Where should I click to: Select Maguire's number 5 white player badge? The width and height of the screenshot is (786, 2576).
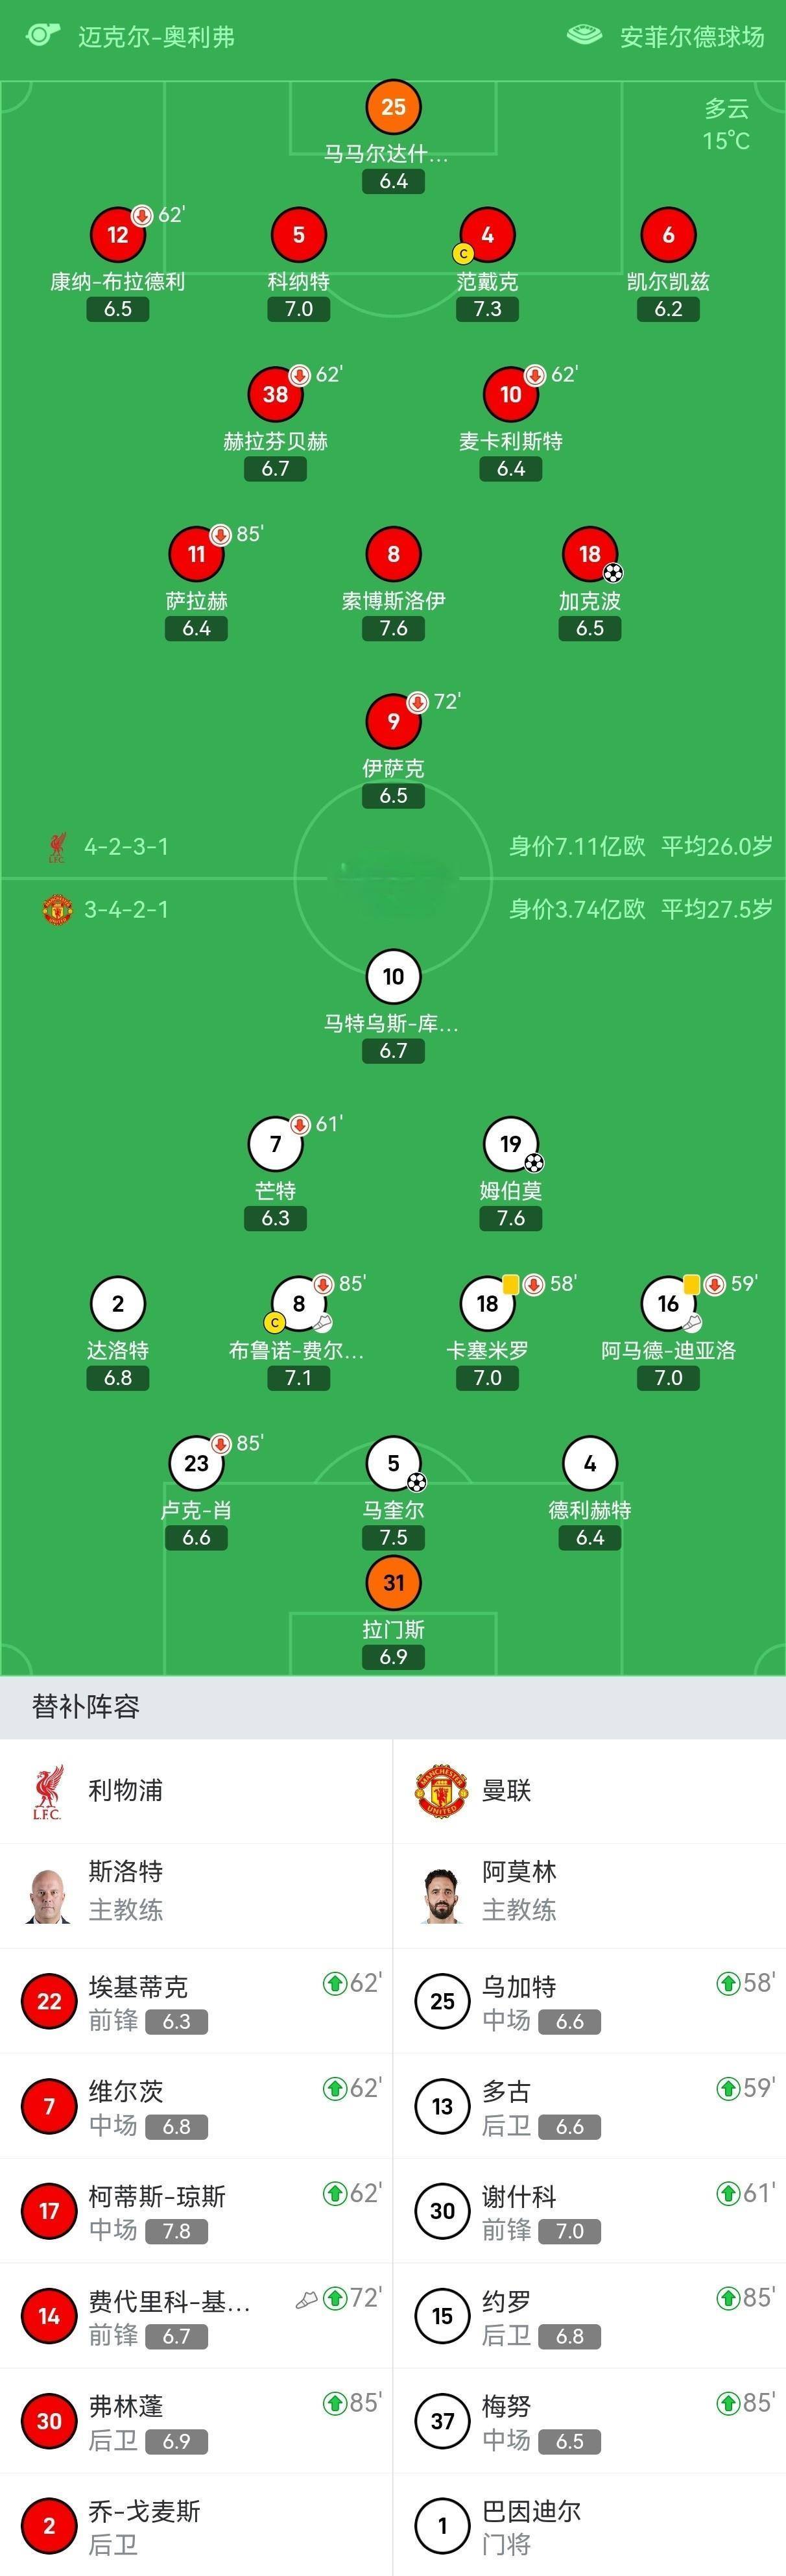(x=394, y=1464)
